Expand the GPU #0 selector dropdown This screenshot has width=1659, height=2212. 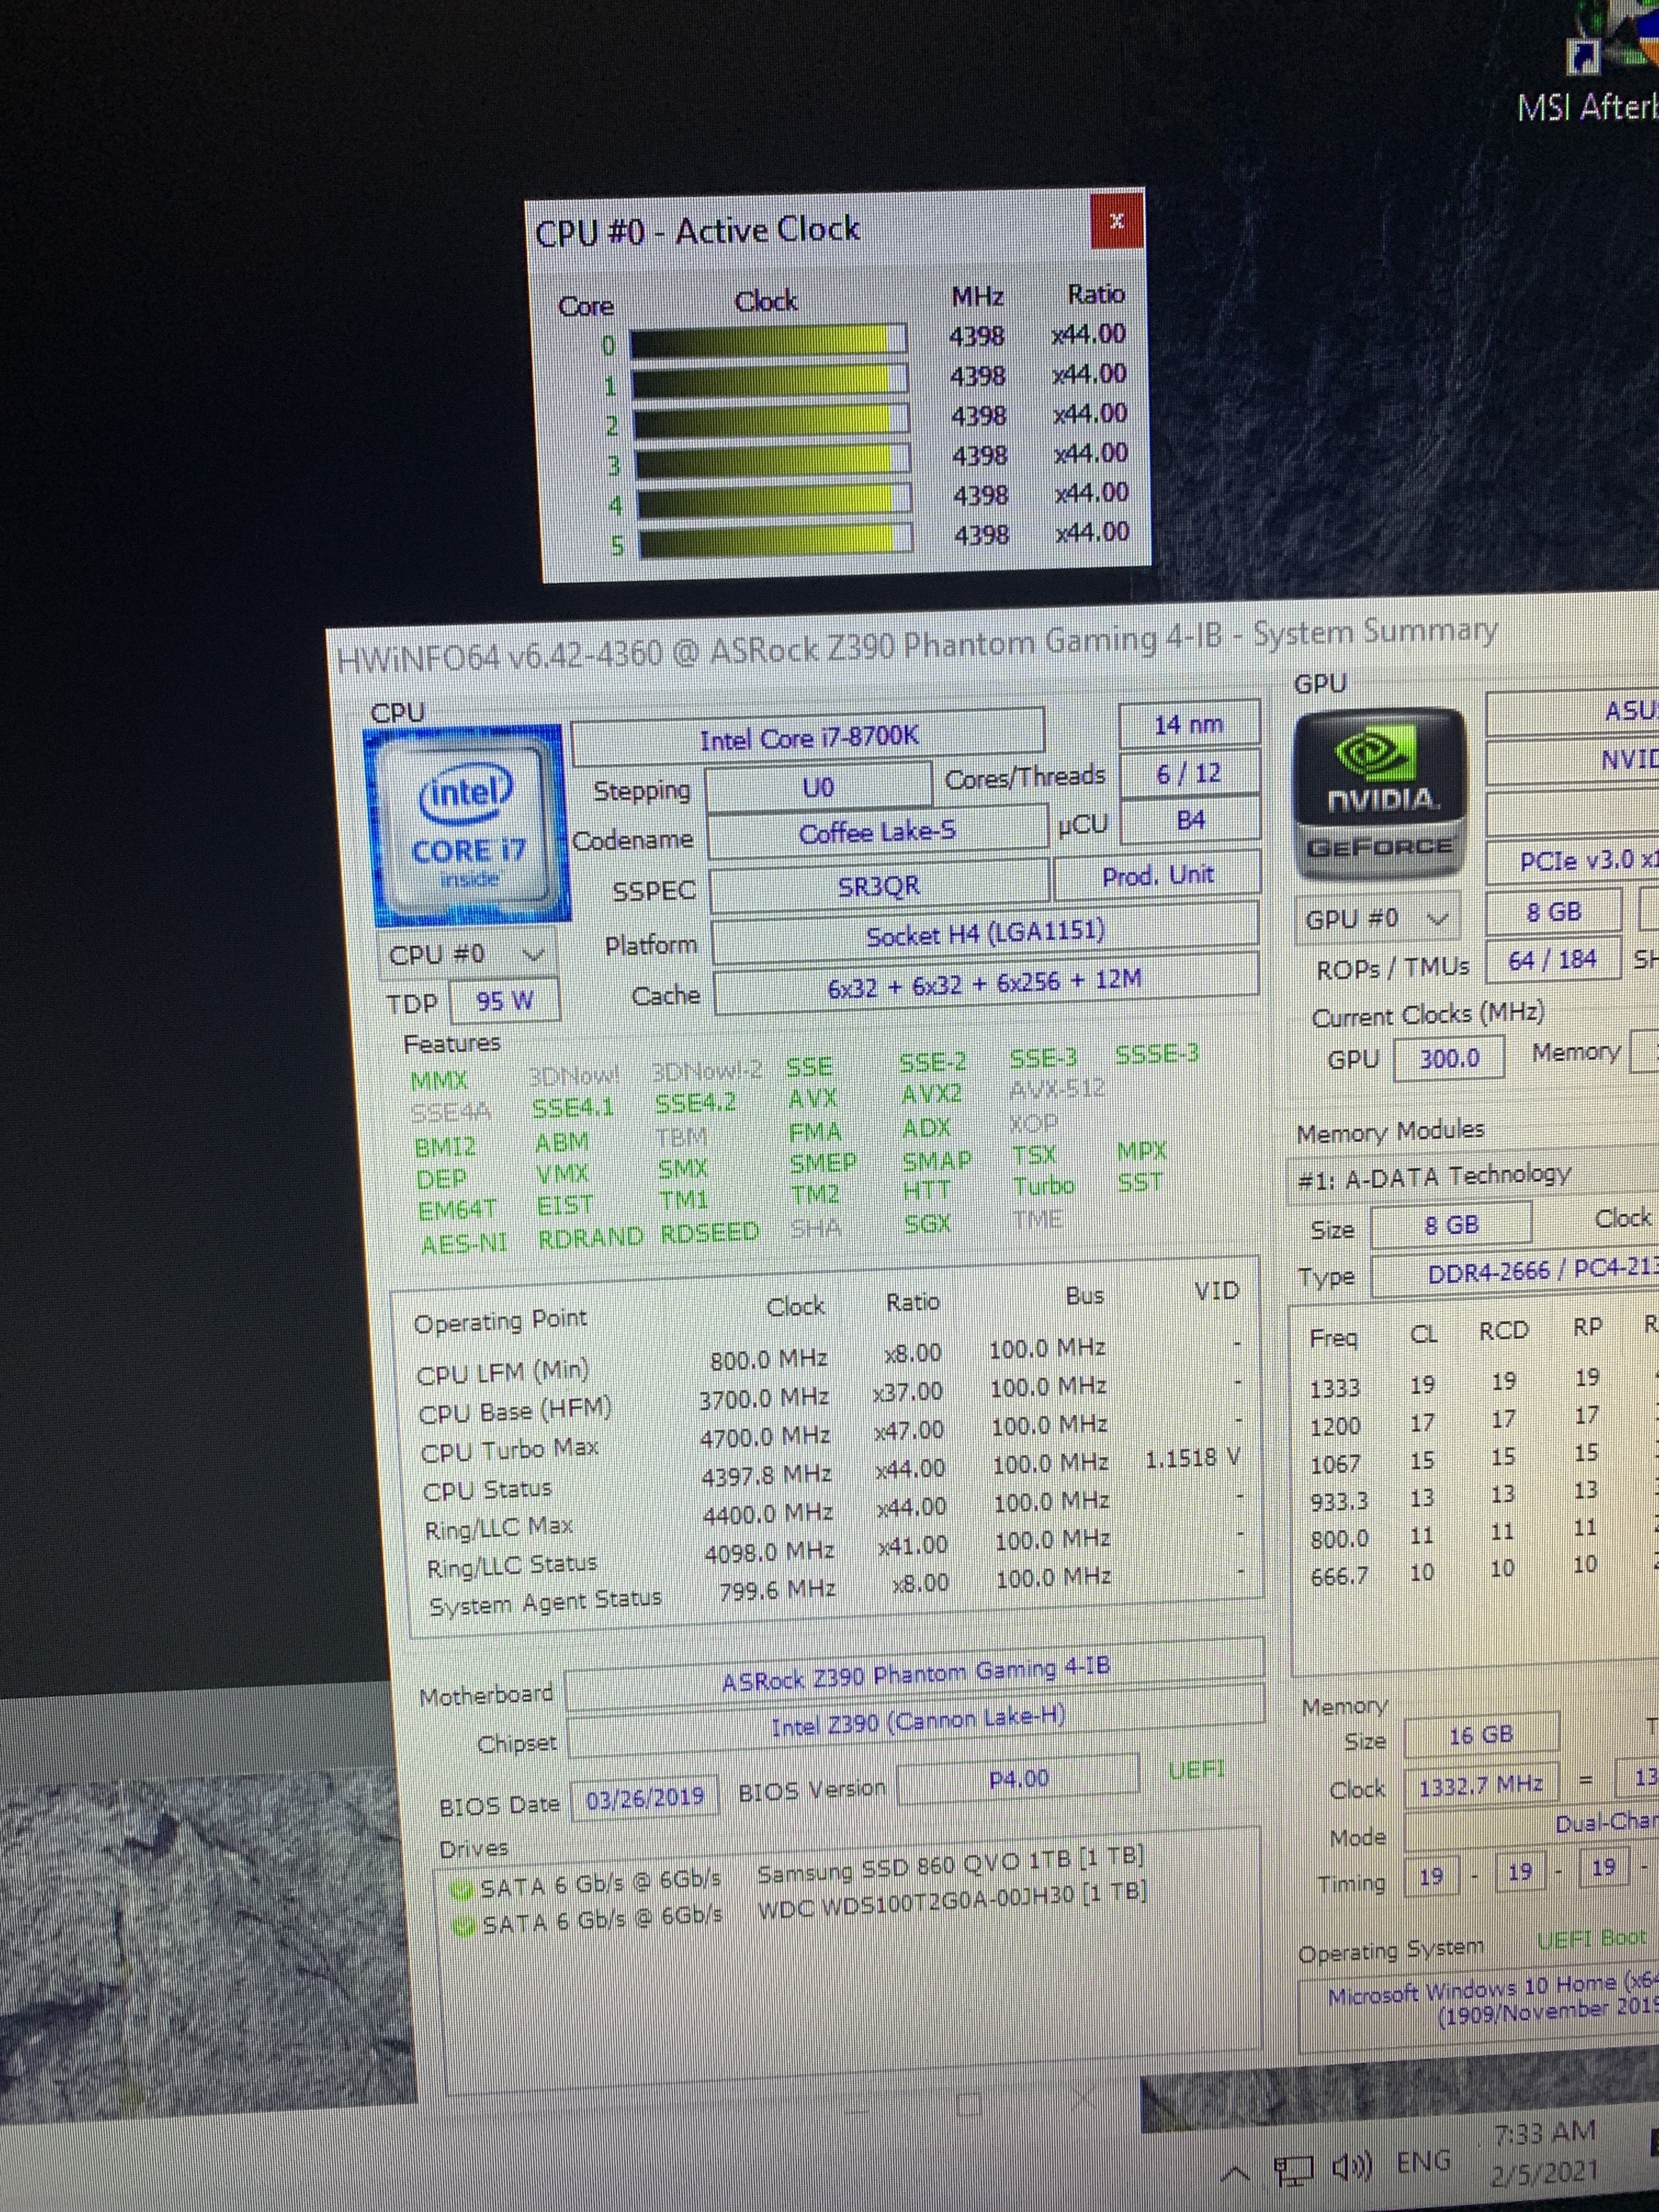(1437, 918)
